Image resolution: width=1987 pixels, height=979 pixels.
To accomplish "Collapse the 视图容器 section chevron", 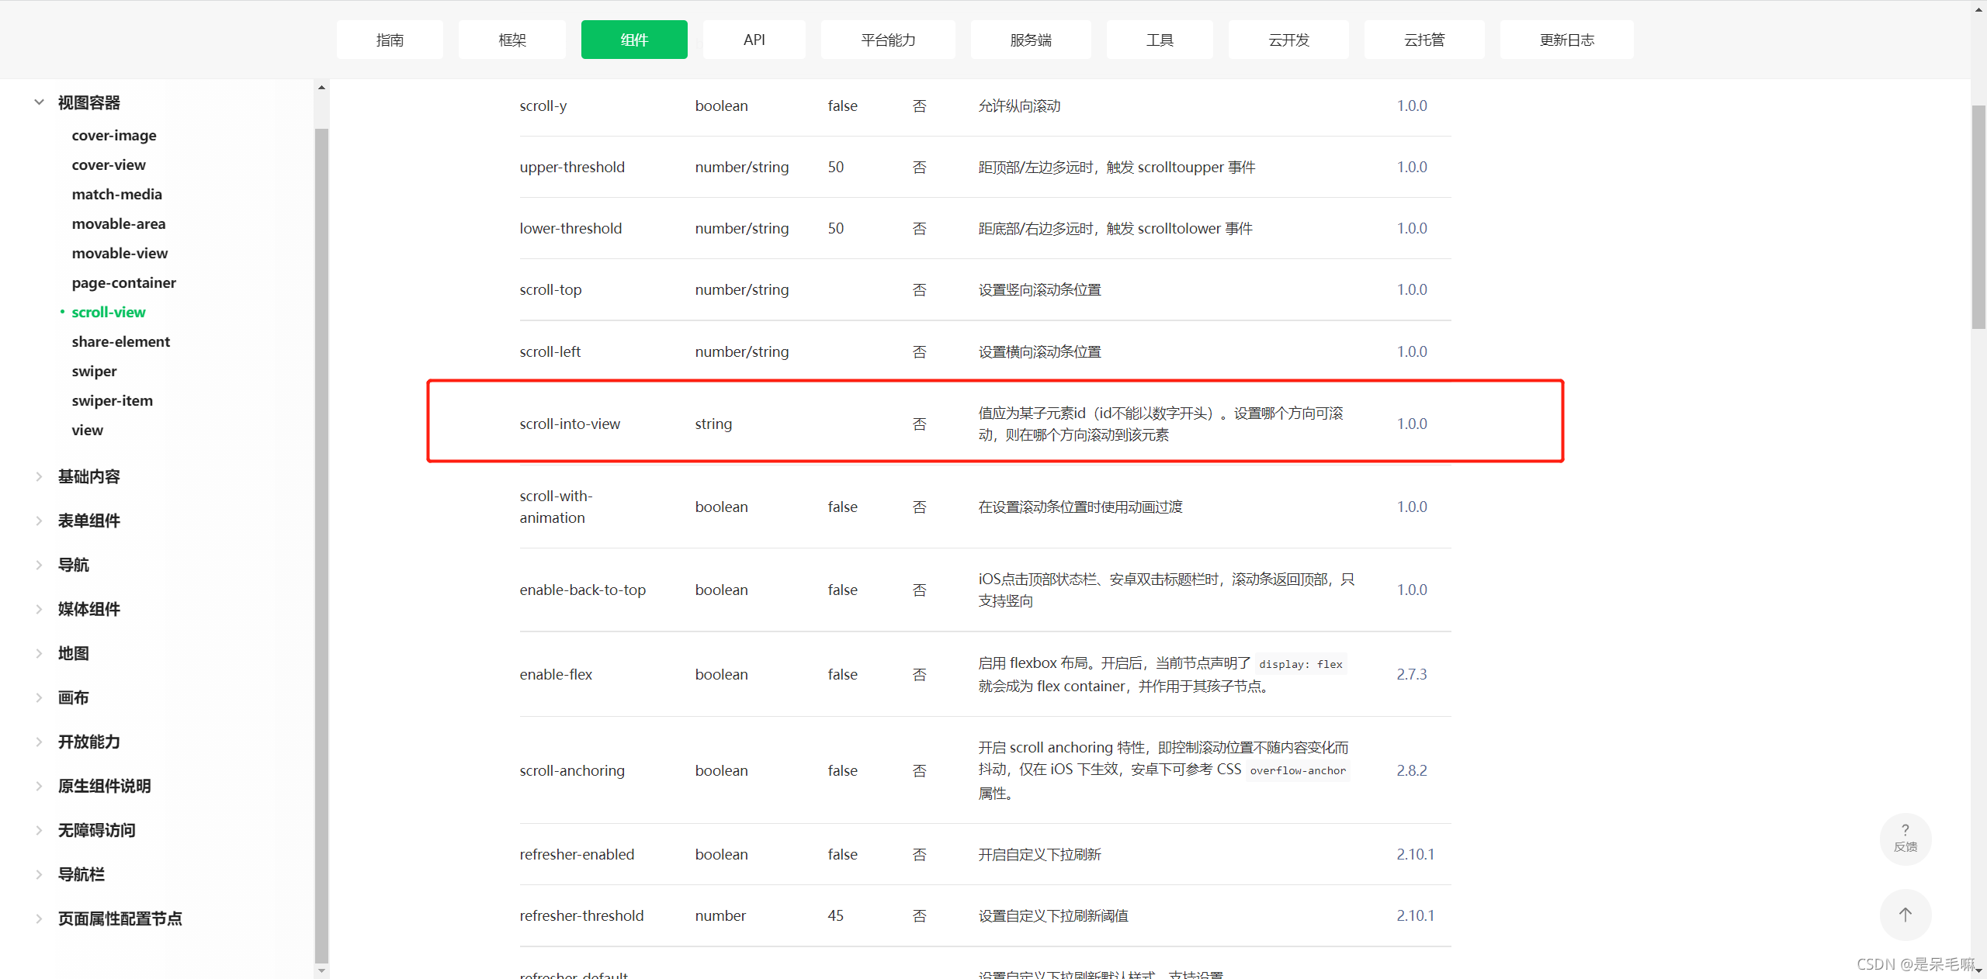I will click(39, 102).
